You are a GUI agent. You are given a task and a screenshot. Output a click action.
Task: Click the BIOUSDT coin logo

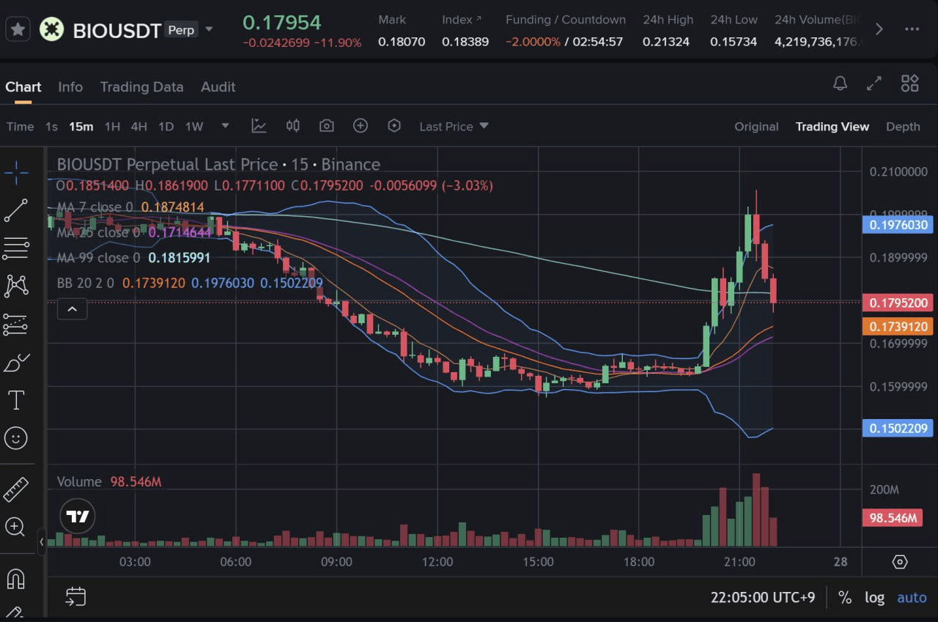(51, 29)
